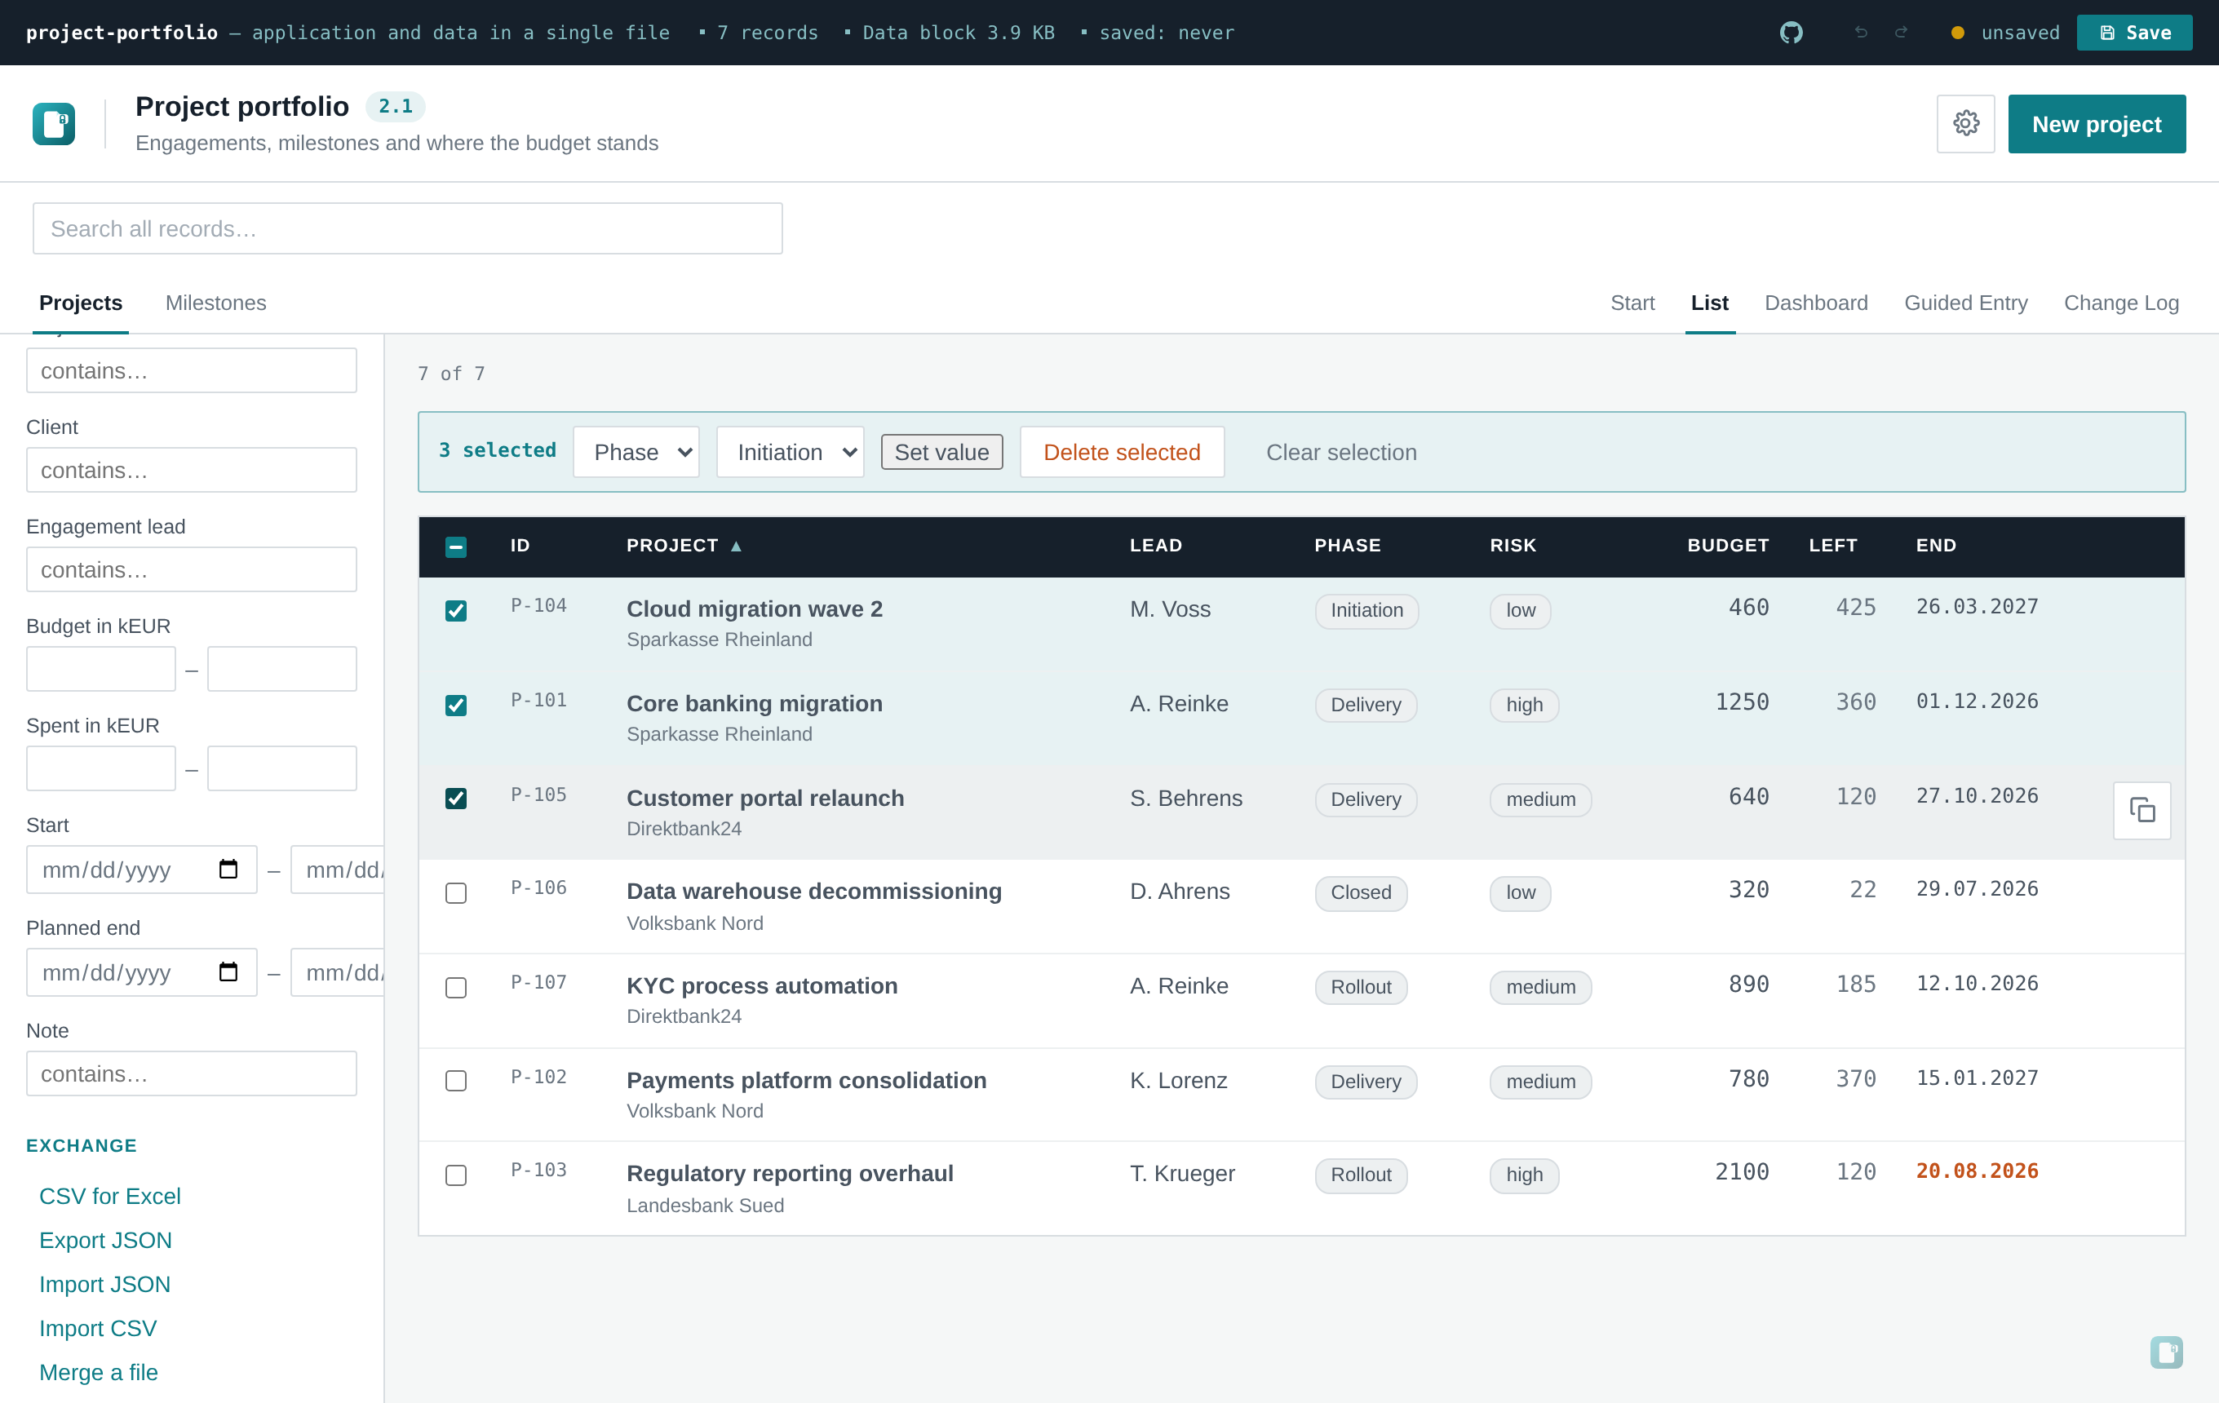Click the Budget in kEUR minimum field
Screen dimensions: 2219x1403
(100, 669)
